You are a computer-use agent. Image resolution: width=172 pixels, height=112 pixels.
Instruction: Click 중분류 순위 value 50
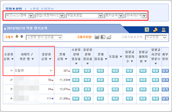coord(50,80)
